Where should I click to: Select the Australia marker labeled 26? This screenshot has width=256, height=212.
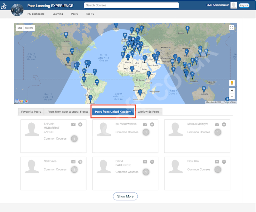point(204,89)
